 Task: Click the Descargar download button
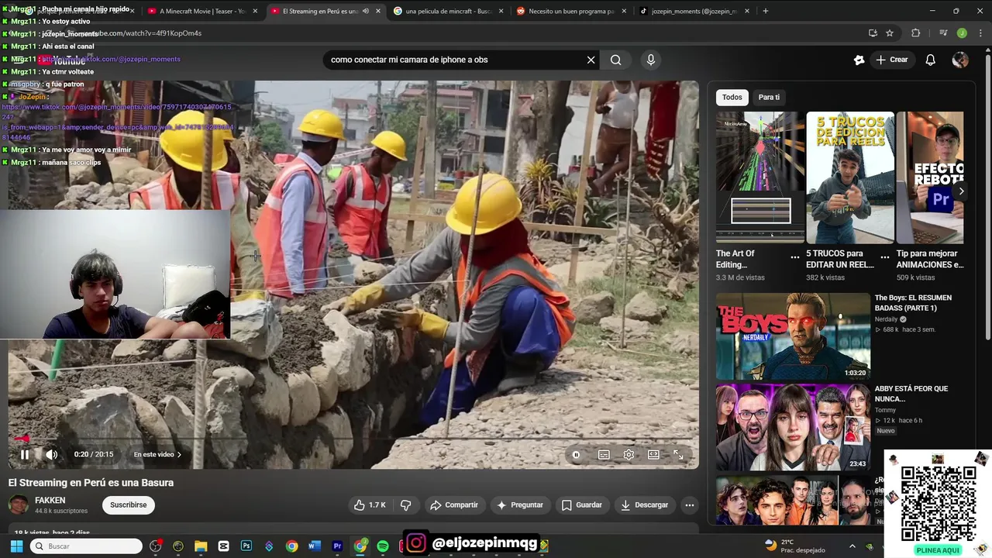click(644, 505)
